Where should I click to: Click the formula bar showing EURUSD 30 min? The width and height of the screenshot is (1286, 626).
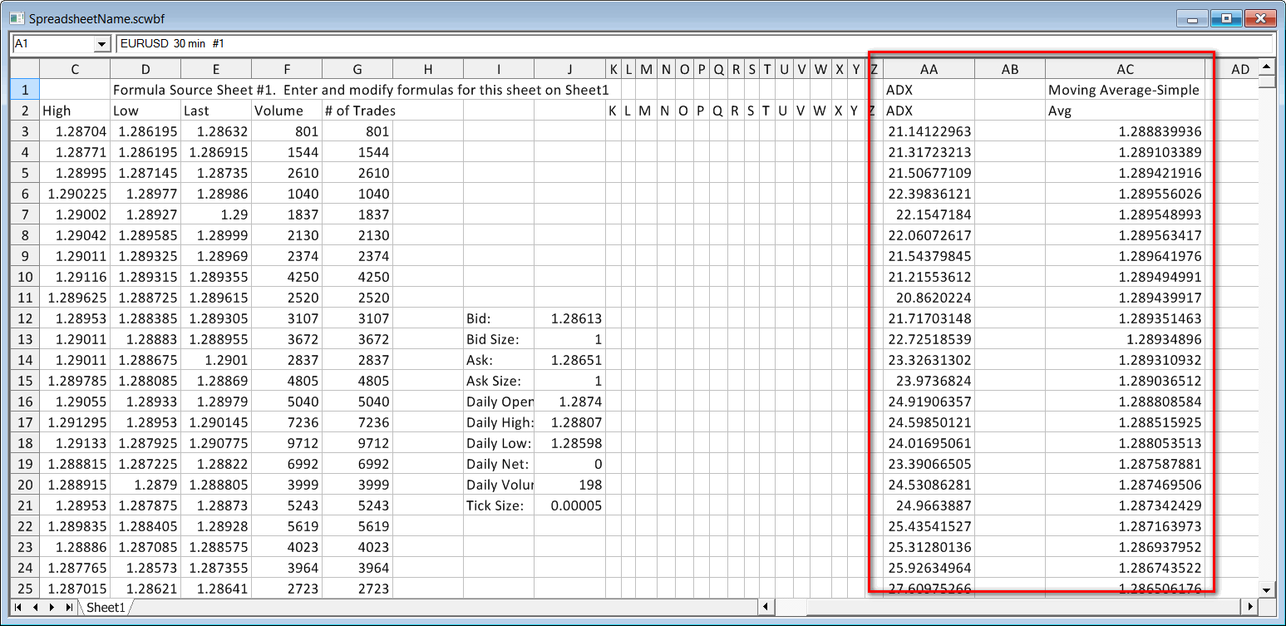click(x=694, y=43)
